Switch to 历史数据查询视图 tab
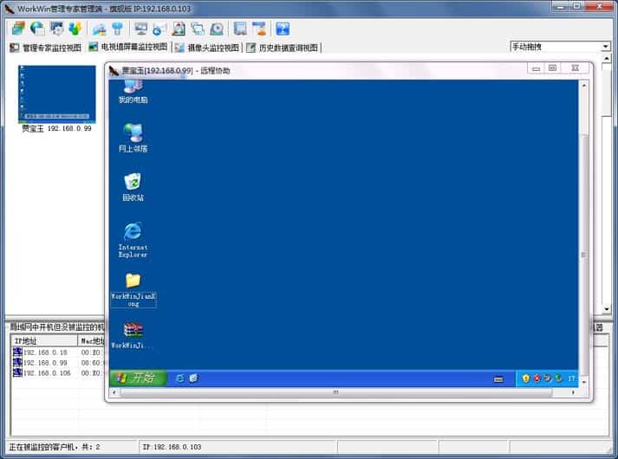This screenshot has height=459, width=618. pos(283,48)
